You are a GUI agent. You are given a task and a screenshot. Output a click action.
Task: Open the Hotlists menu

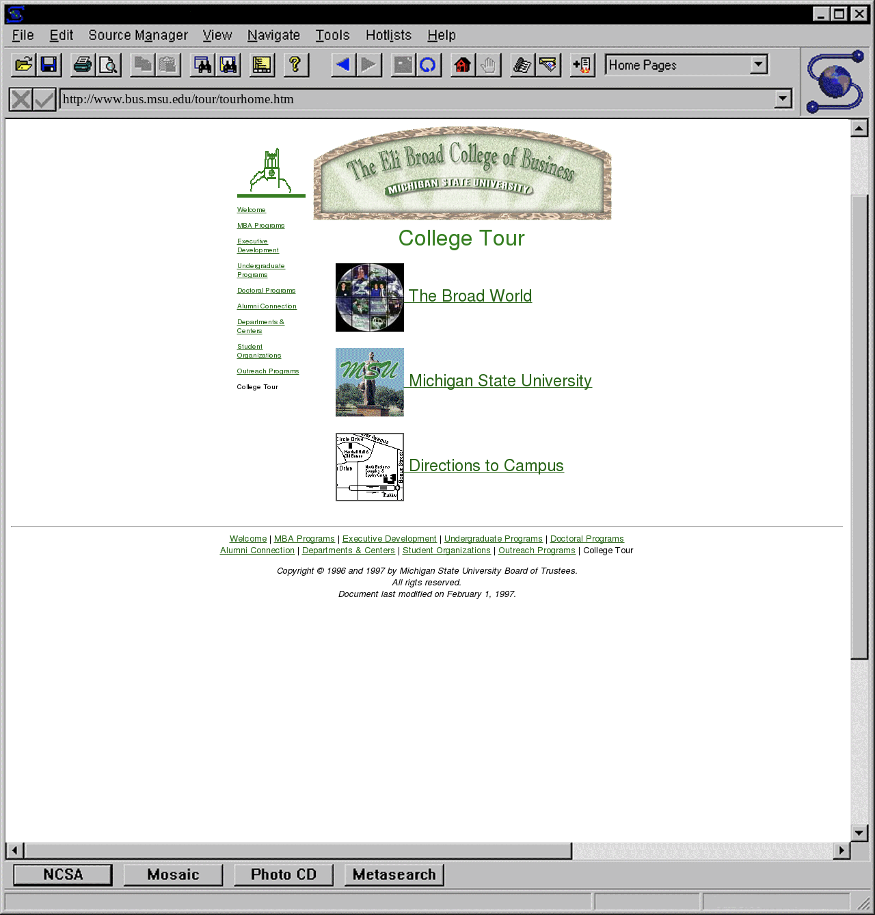[x=388, y=36]
